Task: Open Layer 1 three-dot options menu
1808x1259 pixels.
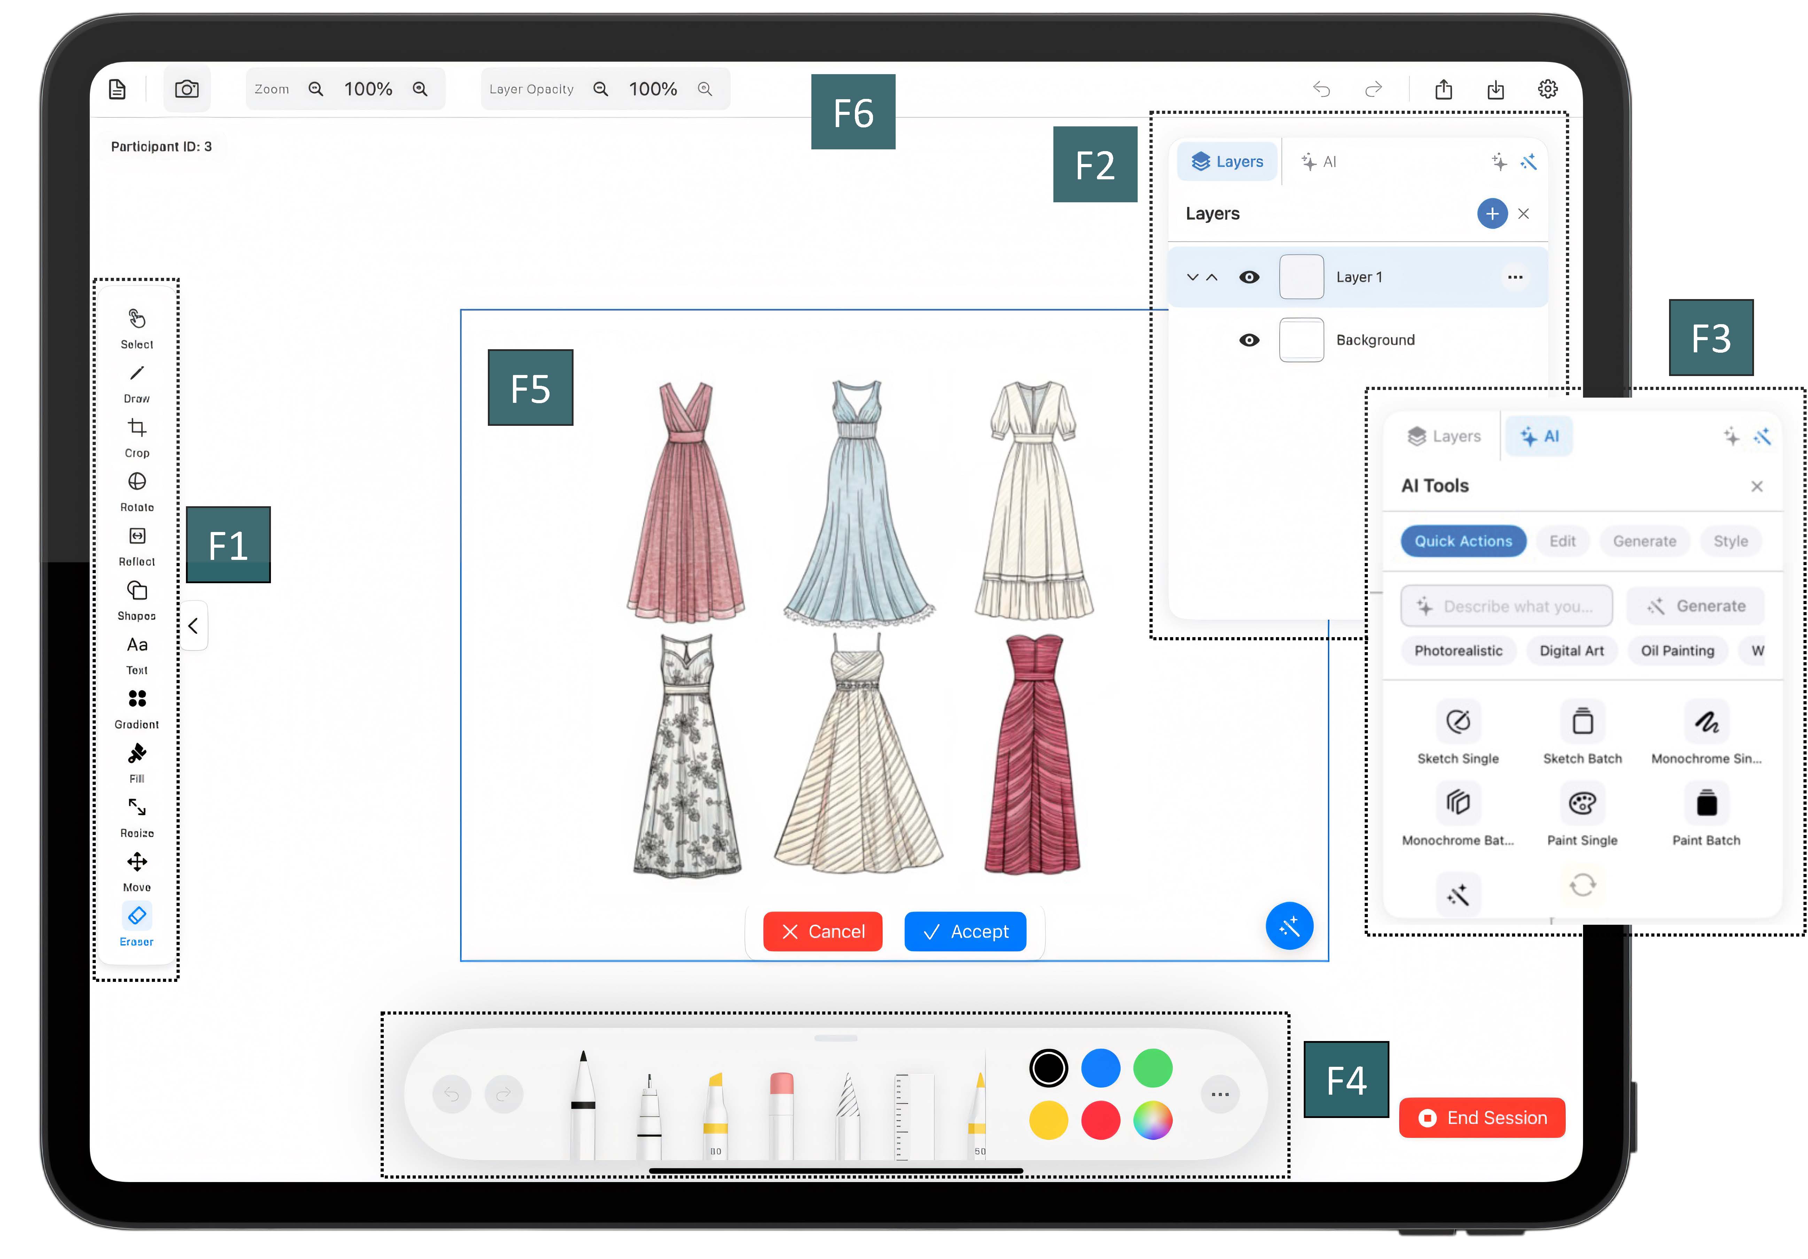Action: click(1514, 277)
